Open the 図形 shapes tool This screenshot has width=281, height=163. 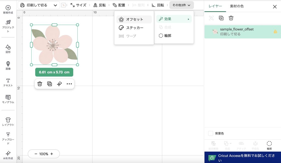point(8,49)
